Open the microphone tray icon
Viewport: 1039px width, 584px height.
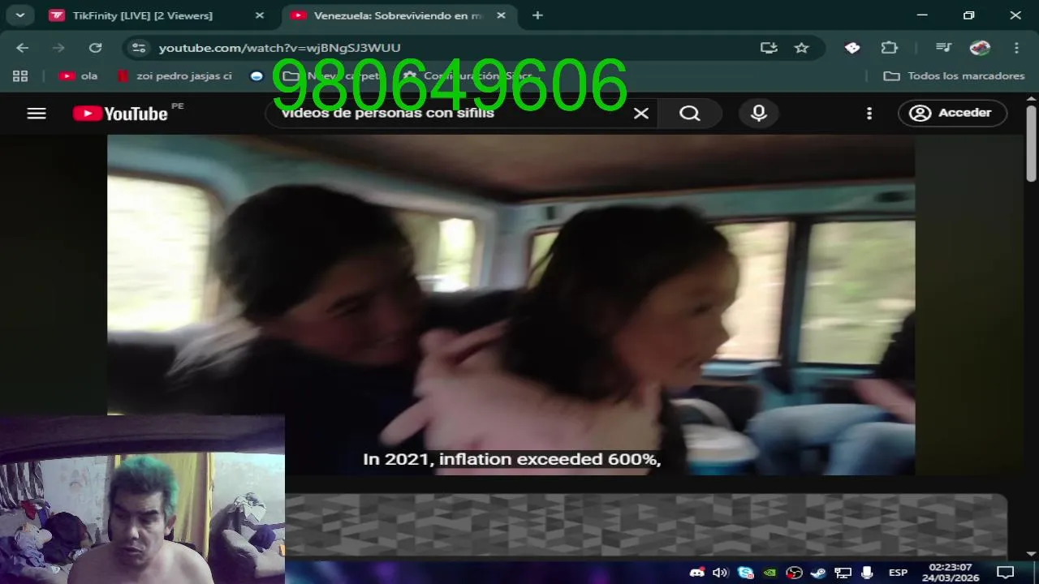pyautogui.click(x=867, y=573)
